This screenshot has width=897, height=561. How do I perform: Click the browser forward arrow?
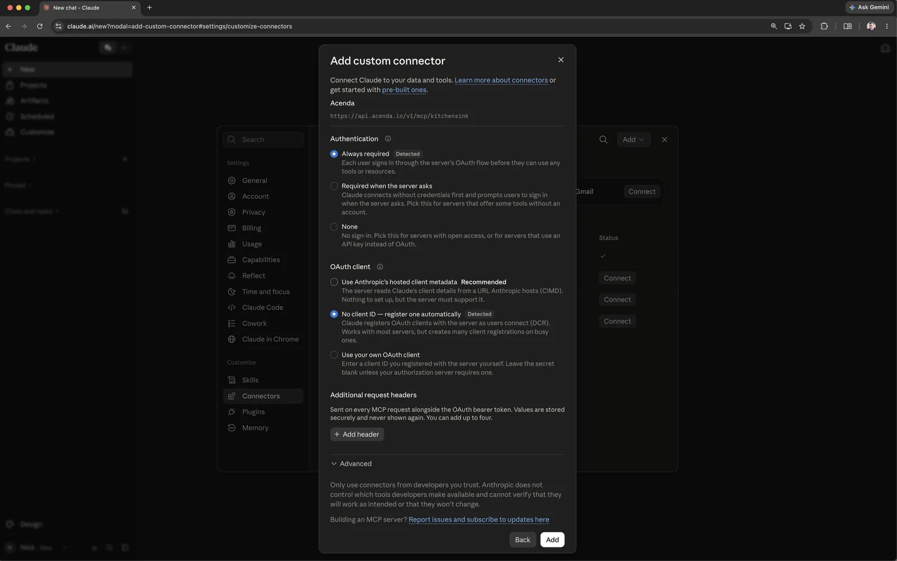point(24,26)
